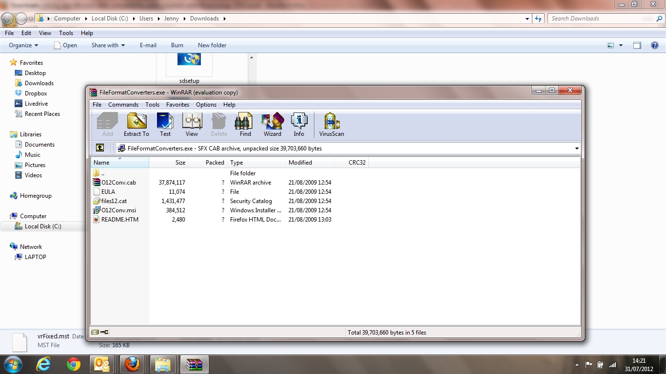Open Firefox from the taskbar

pyautogui.click(x=132, y=364)
